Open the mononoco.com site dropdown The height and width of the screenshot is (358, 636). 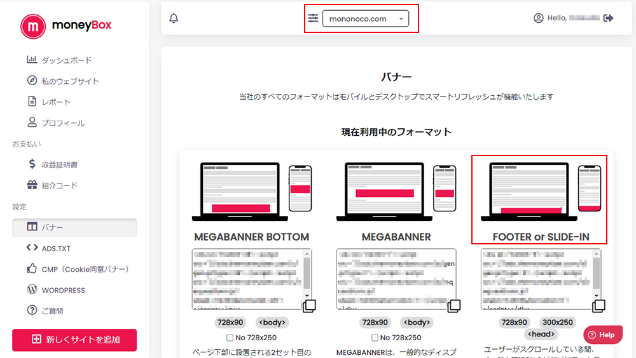click(x=366, y=19)
